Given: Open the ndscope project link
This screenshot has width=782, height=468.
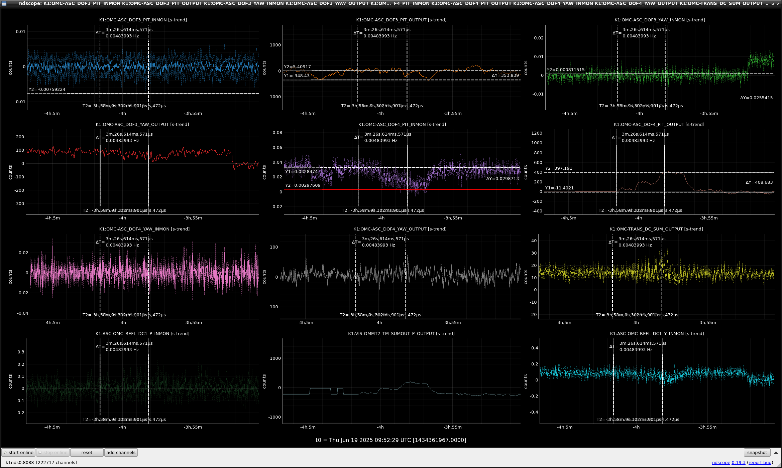Looking at the screenshot, I should [x=721, y=462].
